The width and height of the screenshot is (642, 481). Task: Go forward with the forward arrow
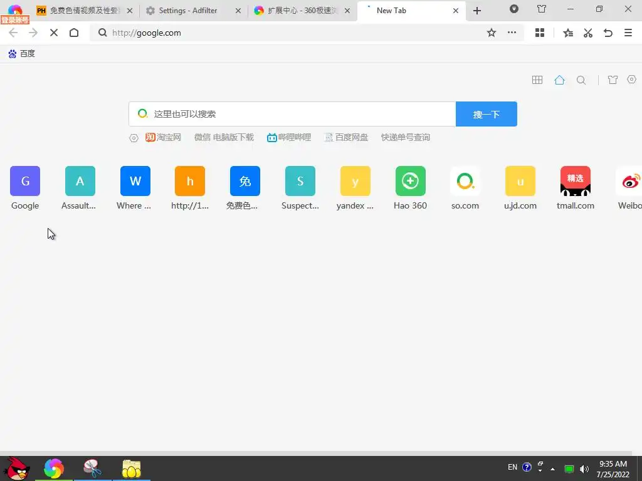point(33,33)
